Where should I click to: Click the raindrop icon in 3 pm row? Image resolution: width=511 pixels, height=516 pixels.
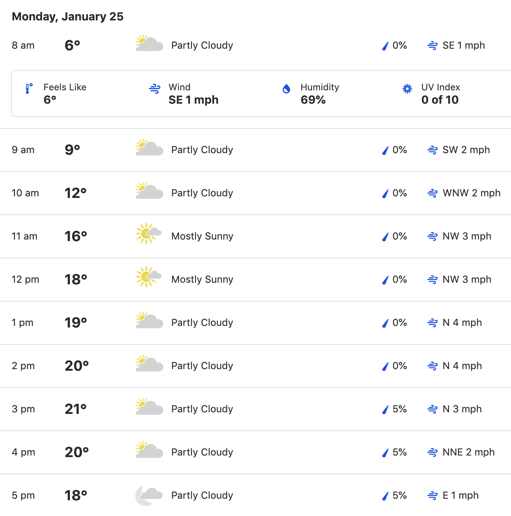(x=385, y=410)
